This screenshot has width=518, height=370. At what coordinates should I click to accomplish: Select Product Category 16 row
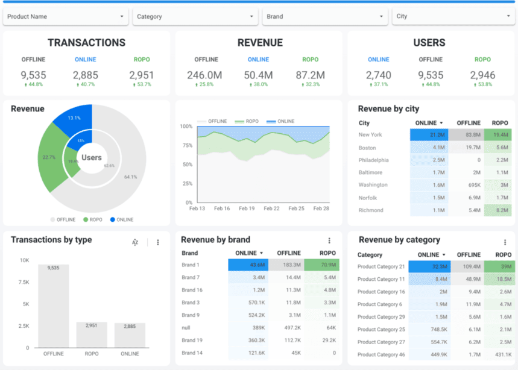[x=435, y=292]
